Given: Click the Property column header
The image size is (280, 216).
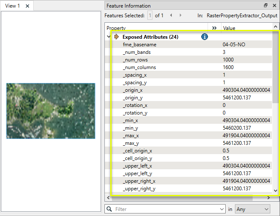Looking at the screenshot, I should pyautogui.click(x=156, y=28).
